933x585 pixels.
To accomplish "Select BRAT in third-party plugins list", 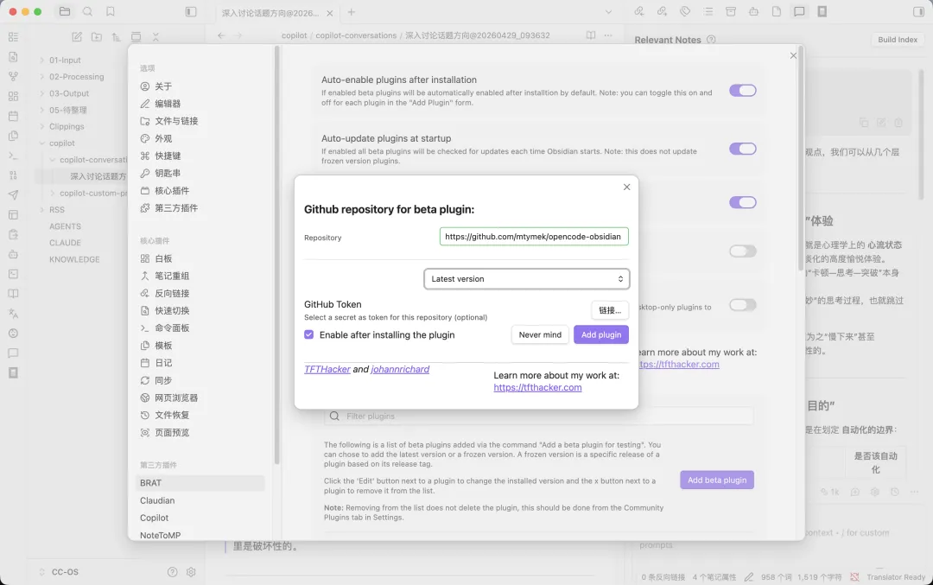I will tap(151, 483).
